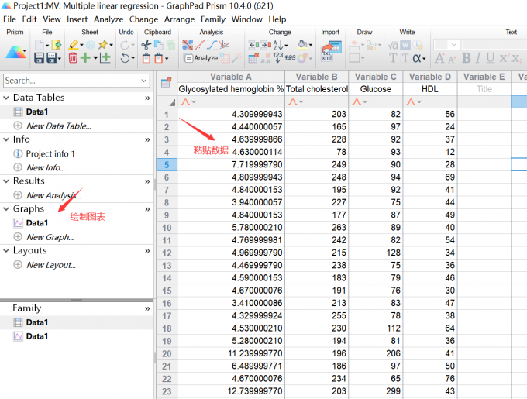527x399 pixels.
Task: Click New Layout link
Action: (51, 265)
